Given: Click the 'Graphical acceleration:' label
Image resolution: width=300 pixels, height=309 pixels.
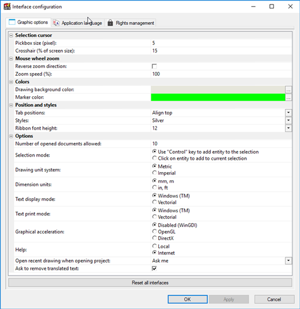Looking at the screenshot, I should click(x=39, y=232).
